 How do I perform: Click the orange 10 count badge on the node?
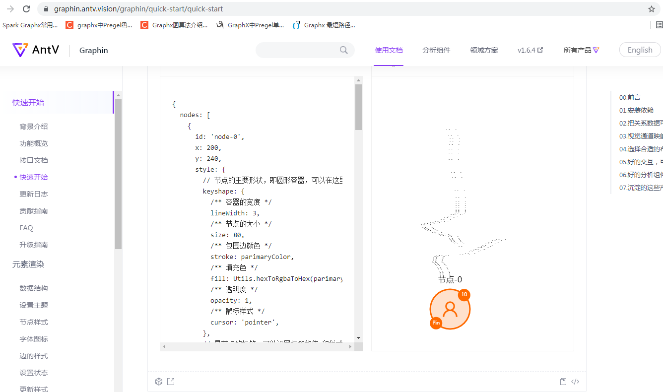click(x=464, y=294)
